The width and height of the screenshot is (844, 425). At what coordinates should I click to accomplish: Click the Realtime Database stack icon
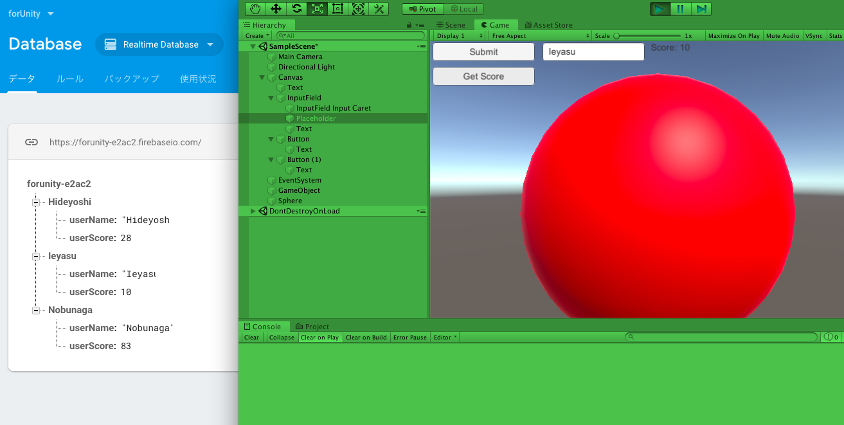click(x=111, y=44)
